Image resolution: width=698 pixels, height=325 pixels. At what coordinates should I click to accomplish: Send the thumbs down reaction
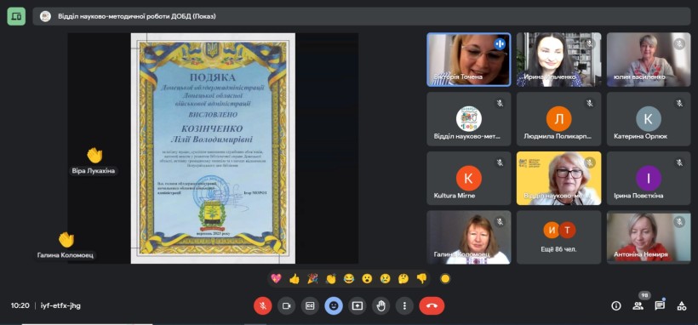421,279
